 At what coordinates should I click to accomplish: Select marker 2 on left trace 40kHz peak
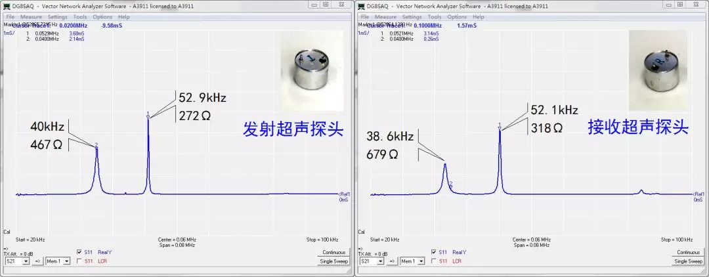(97, 146)
